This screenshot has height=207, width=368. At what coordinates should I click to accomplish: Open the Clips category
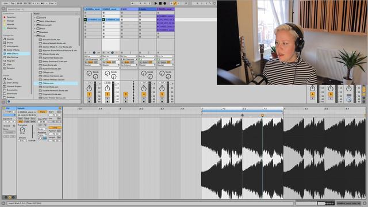9,64
